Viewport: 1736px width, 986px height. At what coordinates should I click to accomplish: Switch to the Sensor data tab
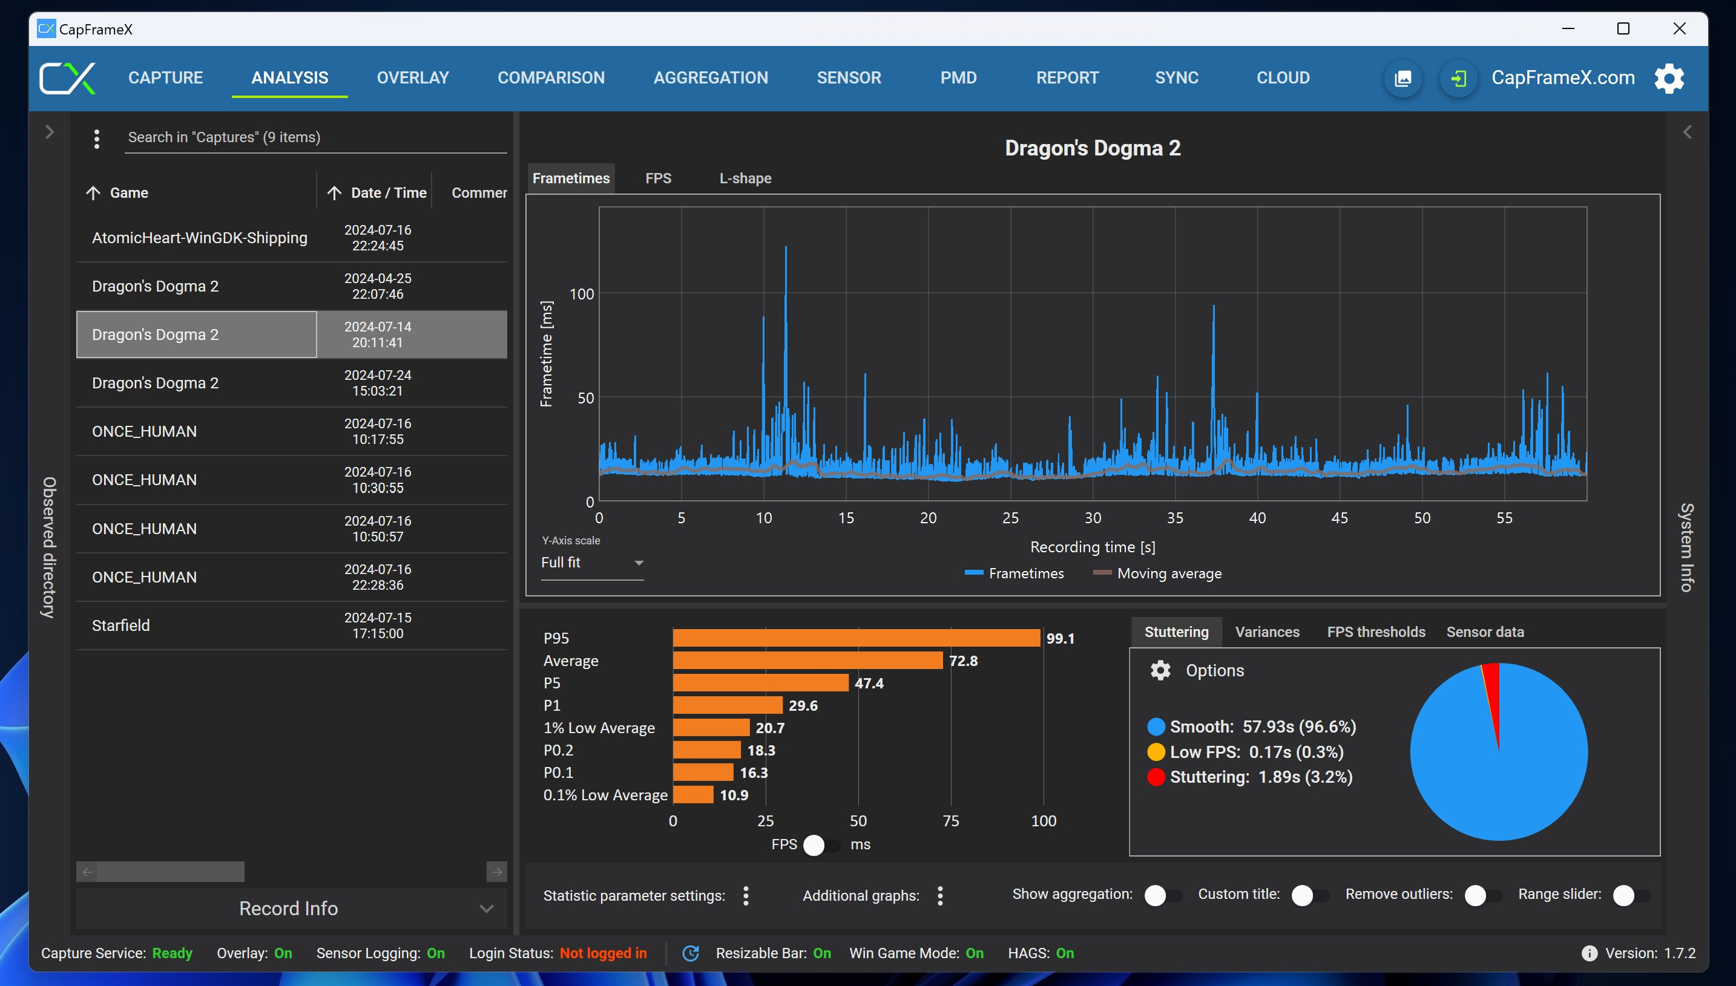1485,632
